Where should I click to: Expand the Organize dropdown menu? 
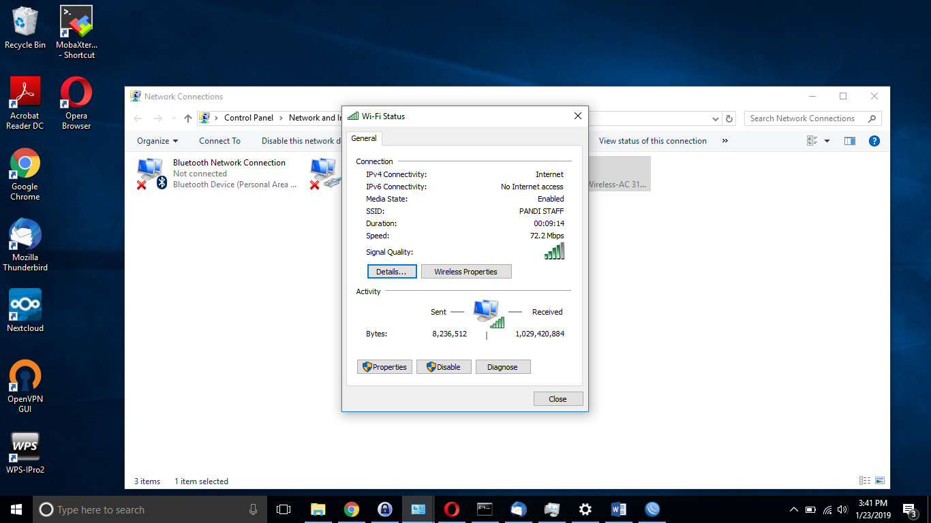[157, 141]
